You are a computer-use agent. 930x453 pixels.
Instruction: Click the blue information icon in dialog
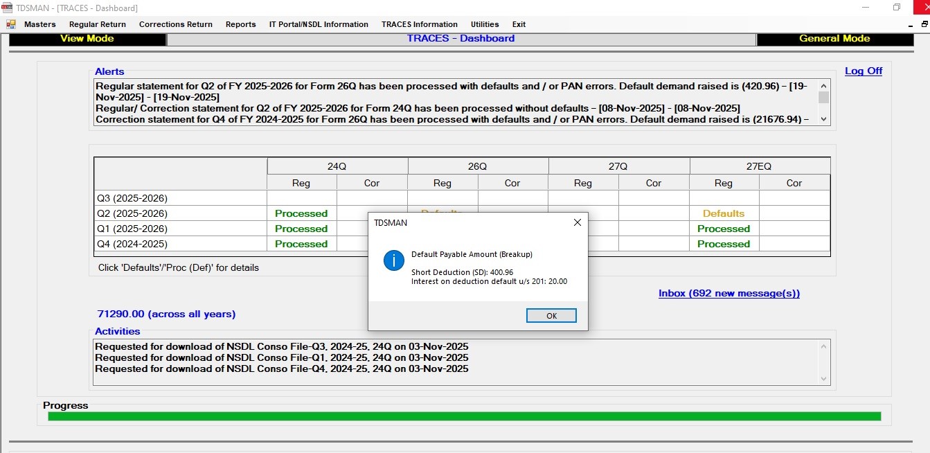[393, 260]
